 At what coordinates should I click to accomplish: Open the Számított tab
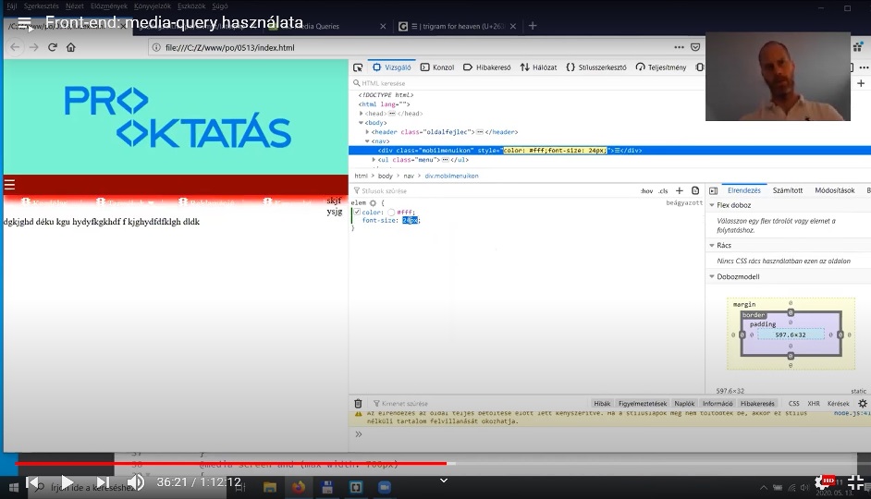[787, 190]
